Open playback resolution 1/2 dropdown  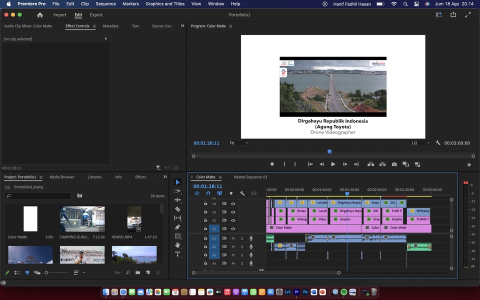point(420,143)
